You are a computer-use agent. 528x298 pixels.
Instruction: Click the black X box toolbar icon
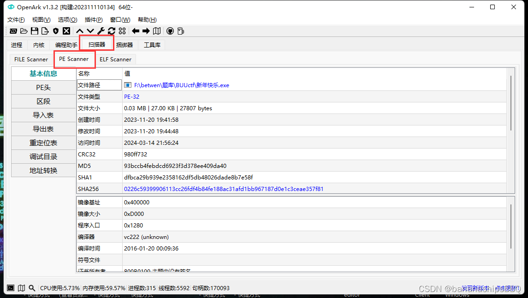coord(66,31)
